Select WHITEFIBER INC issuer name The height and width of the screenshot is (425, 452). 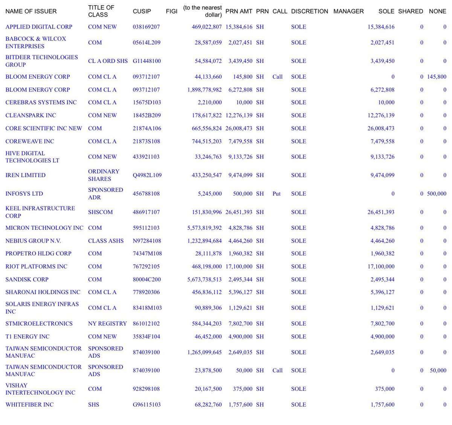[x=30, y=405]
